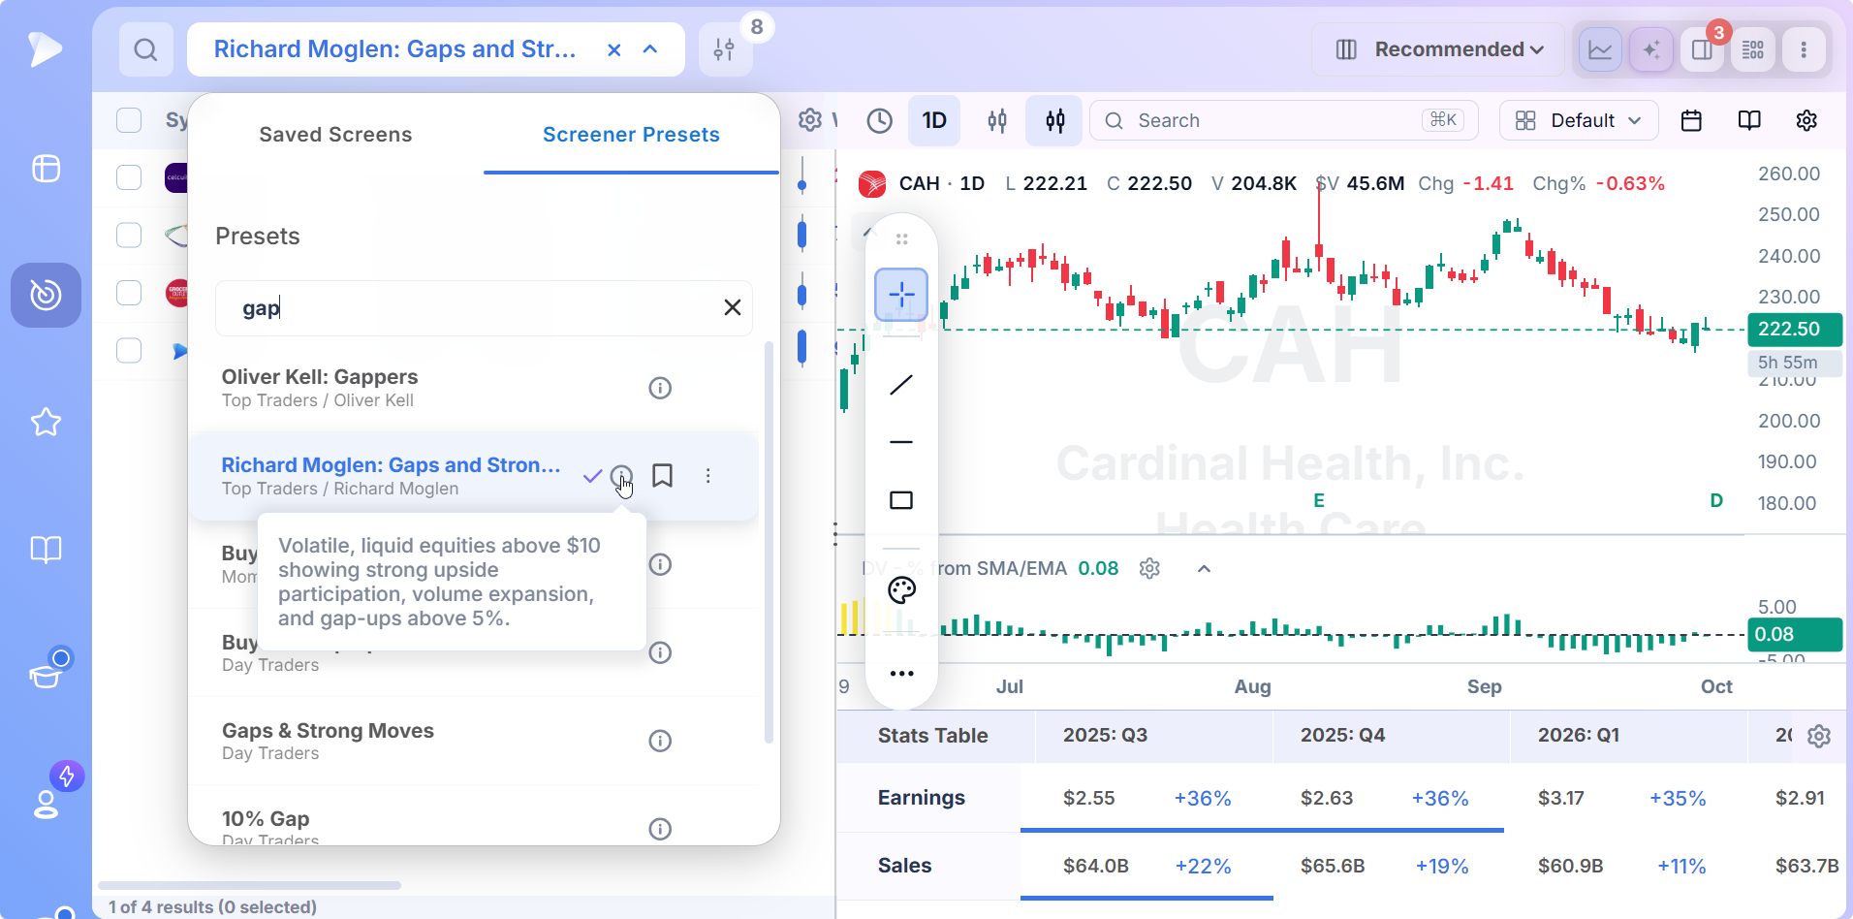Toggle the chart view icon in top bar
Viewport: 1853px width, 919px height.
pos(1601,49)
